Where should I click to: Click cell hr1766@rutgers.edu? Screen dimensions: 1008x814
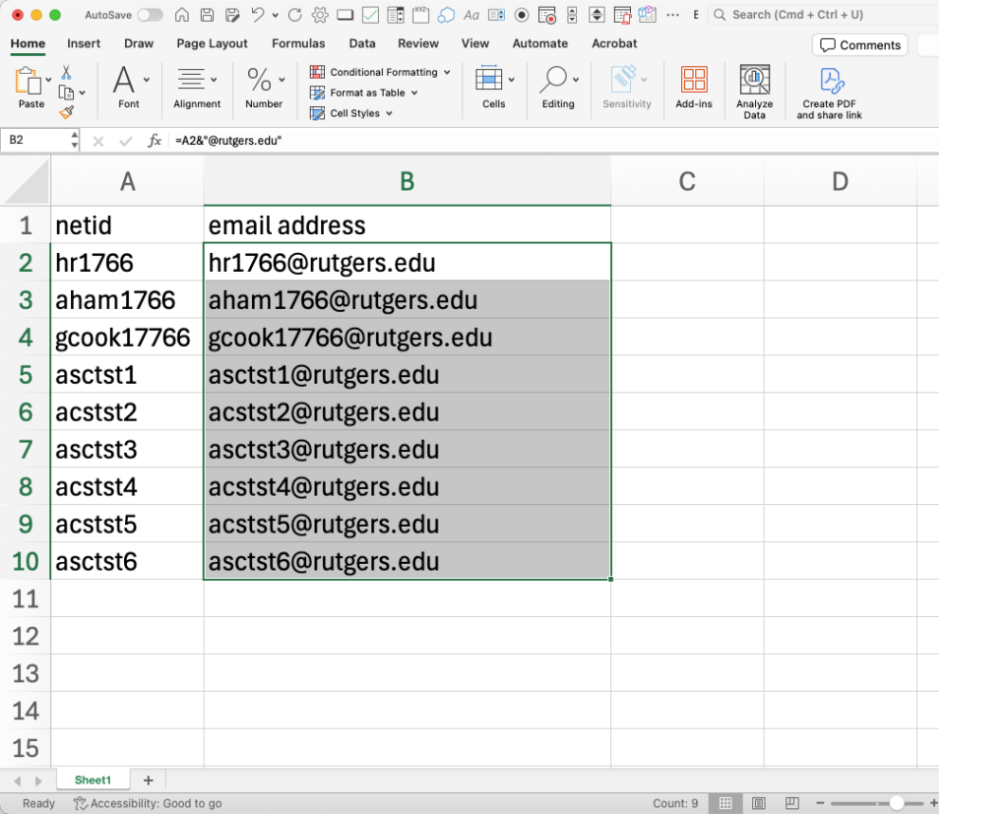[x=407, y=263]
